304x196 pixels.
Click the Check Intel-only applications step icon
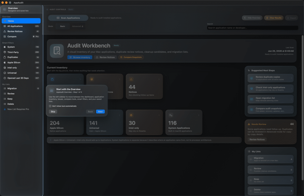(251, 89)
